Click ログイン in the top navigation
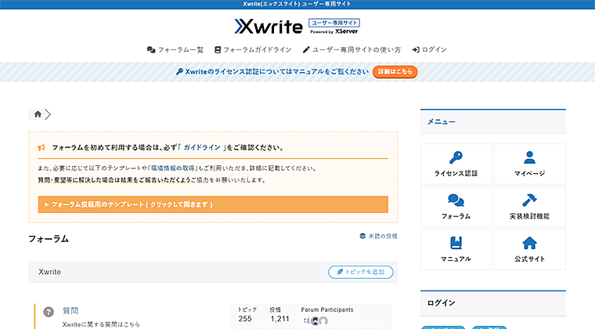Image resolution: width=595 pixels, height=329 pixels. point(430,49)
